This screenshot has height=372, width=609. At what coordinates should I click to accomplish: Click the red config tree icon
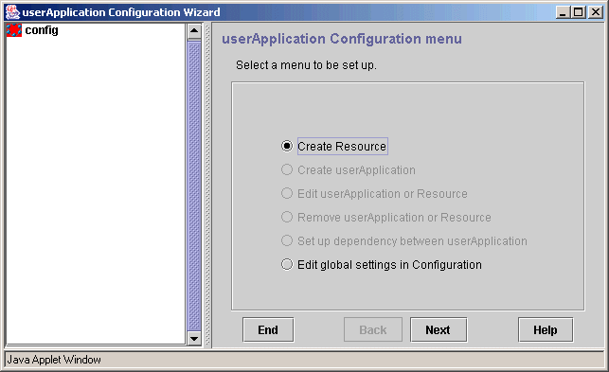(14, 30)
